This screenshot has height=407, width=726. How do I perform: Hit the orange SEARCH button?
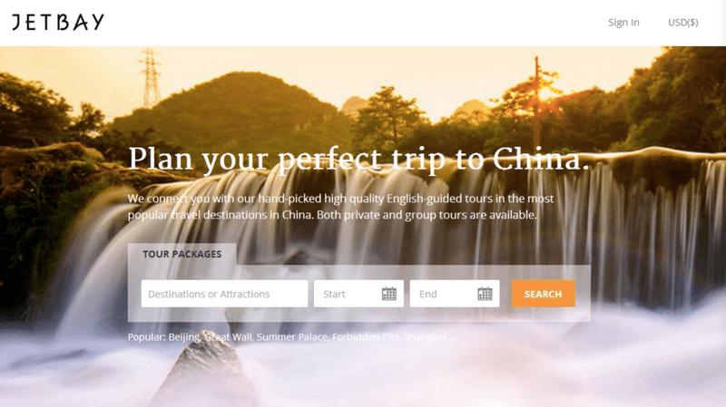pyautogui.click(x=543, y=294)
